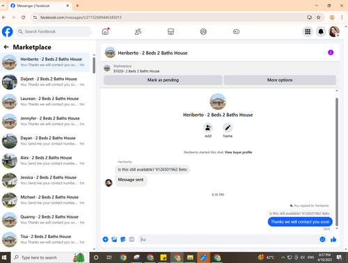Click the Name edit pencil icon
This screenshot has height=263, width=348.
pos(228,128)
